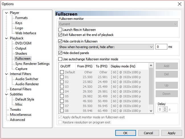The image size is (185, 139).
Task: Collapse the Player tree node
Action: point(7,13)
